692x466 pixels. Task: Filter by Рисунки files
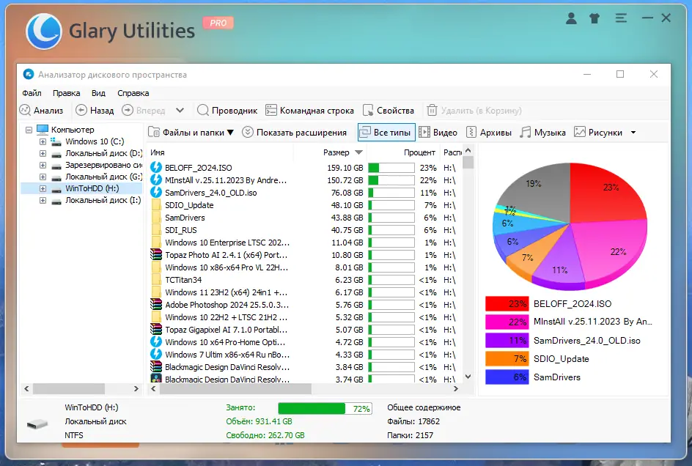pyautogui.click(x=598, y=133)
